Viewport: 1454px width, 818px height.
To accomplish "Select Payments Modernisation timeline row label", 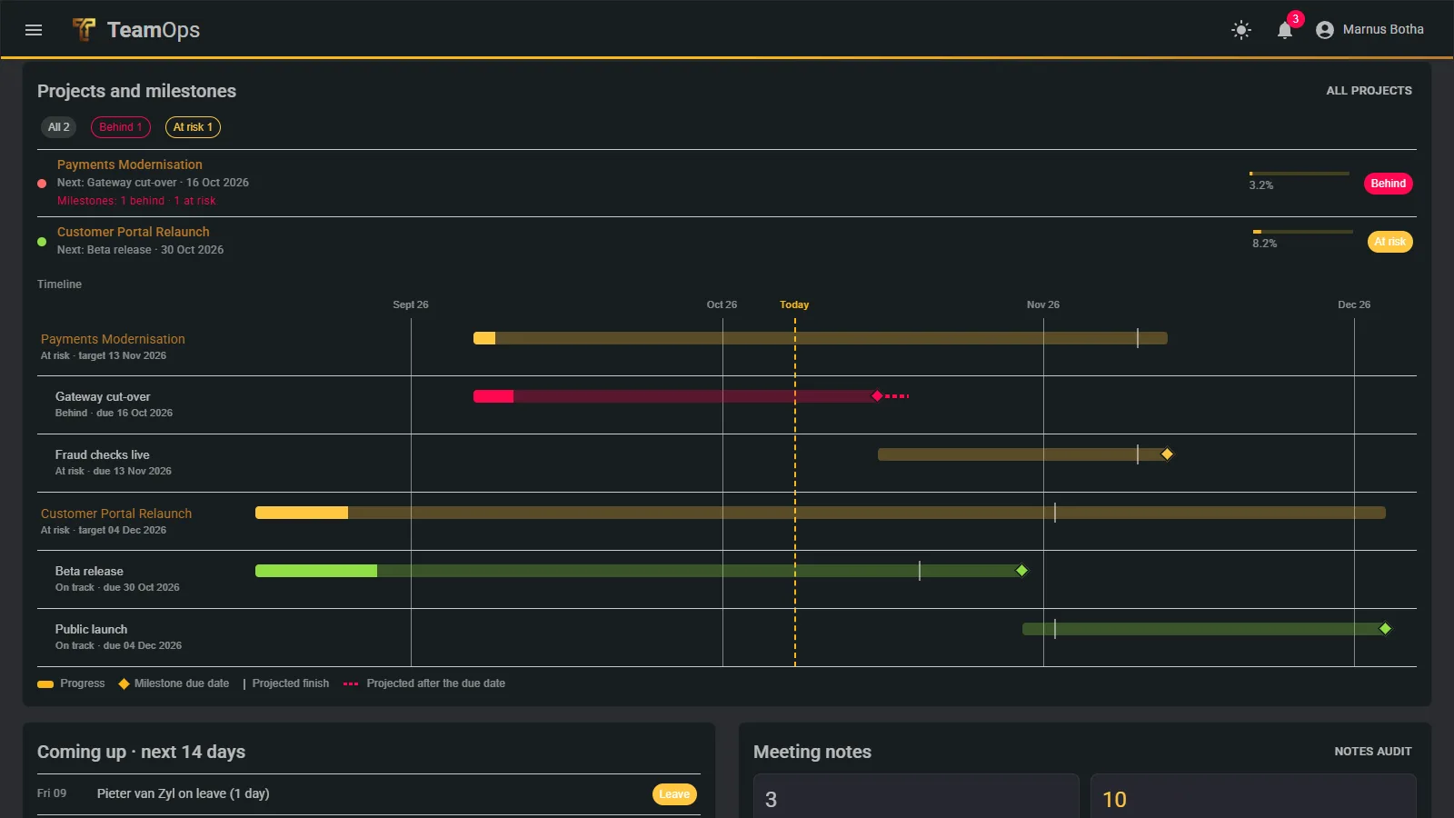I will (x=113, y=339).
